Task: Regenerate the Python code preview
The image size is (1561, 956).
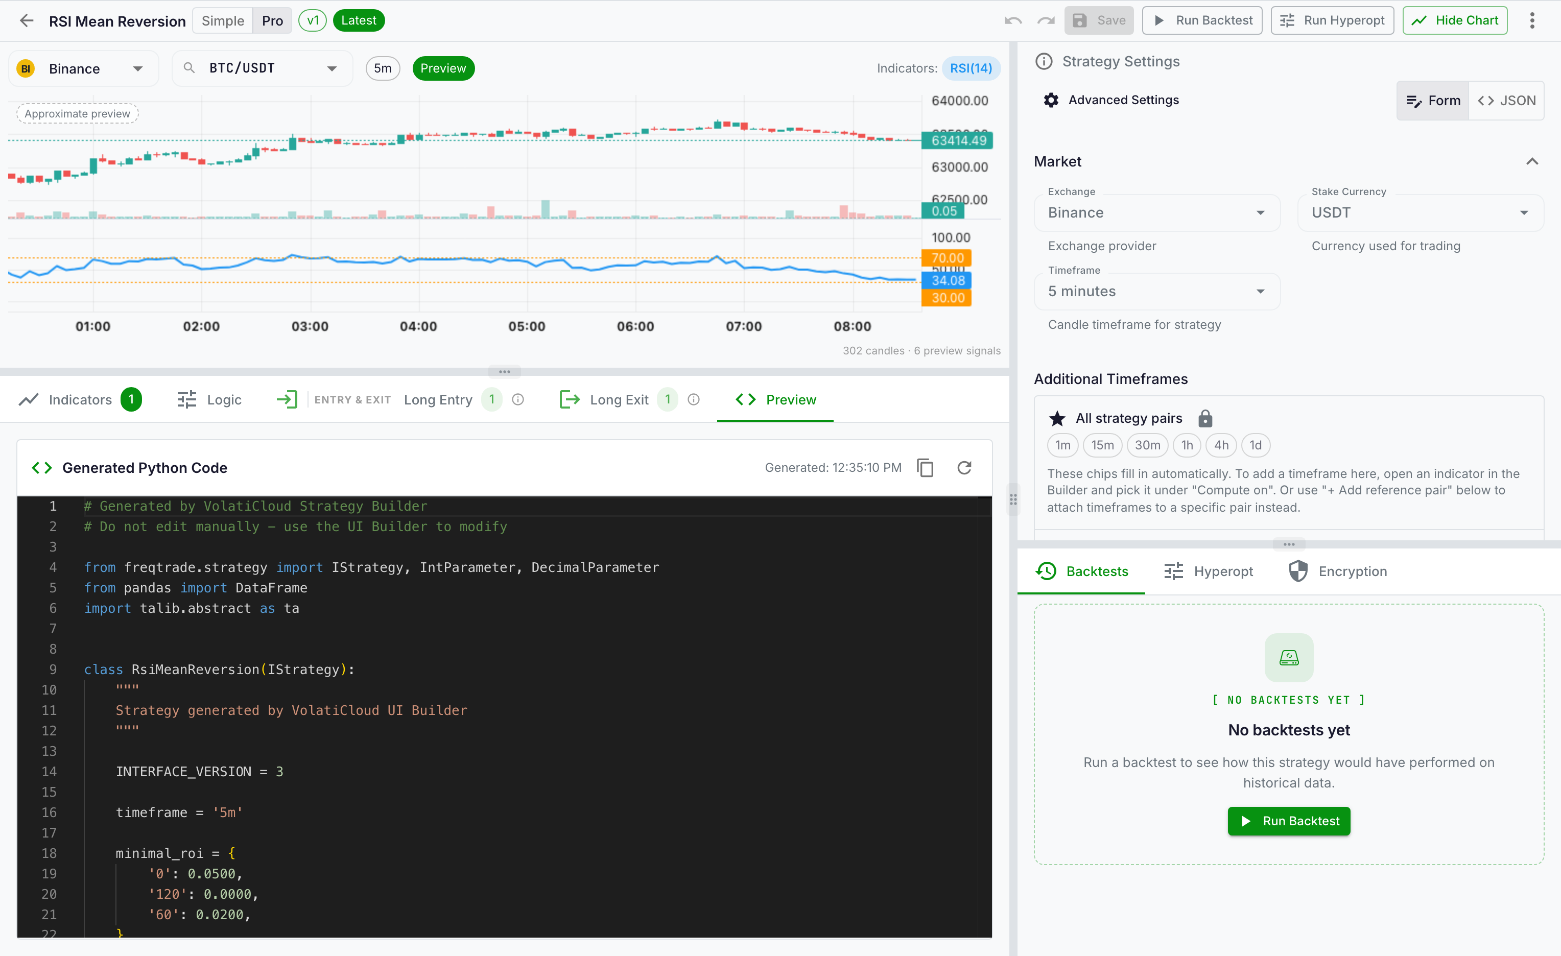Action: (x=964, y=468)
